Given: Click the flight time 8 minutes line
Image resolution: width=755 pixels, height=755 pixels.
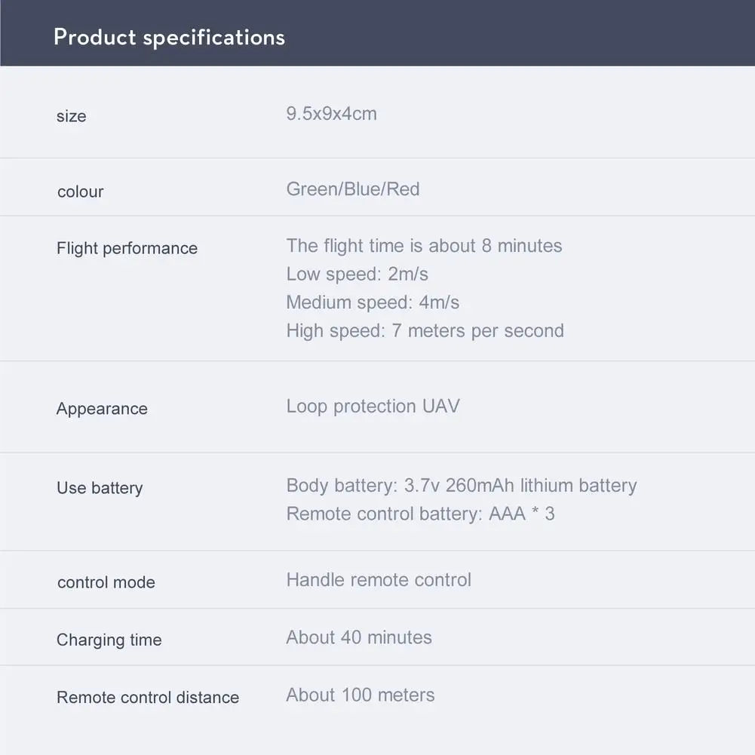Looking at the screenshot, I should point(424,245).
